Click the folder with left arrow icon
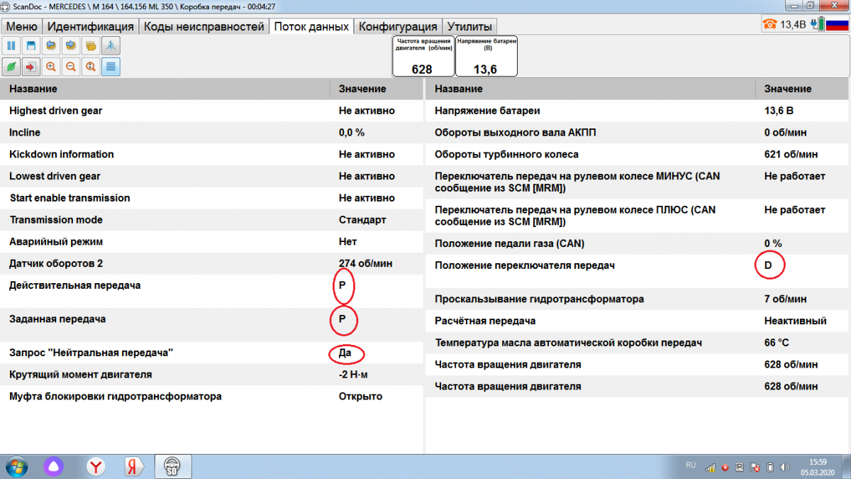Image resolution: width=851 pixels, height=479 pixels. [x=51, y=47]
